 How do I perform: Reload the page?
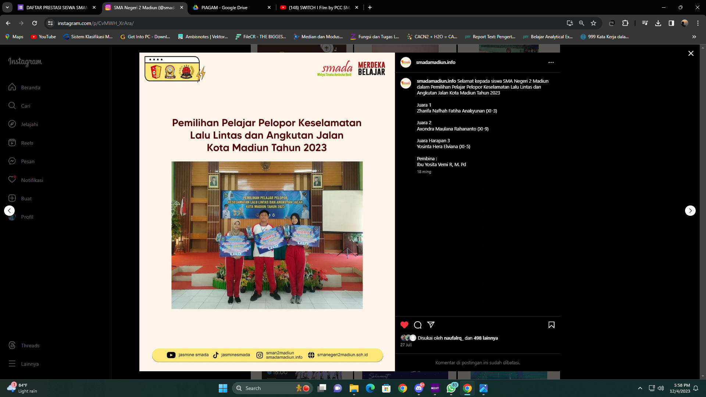[35, 23]
